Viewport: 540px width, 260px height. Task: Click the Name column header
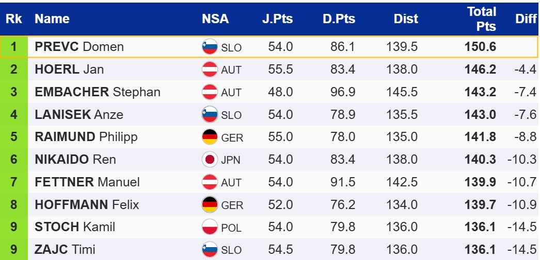52,19
